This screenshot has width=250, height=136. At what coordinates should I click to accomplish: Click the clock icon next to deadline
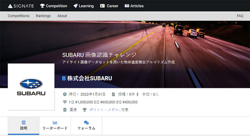(65, 94)
